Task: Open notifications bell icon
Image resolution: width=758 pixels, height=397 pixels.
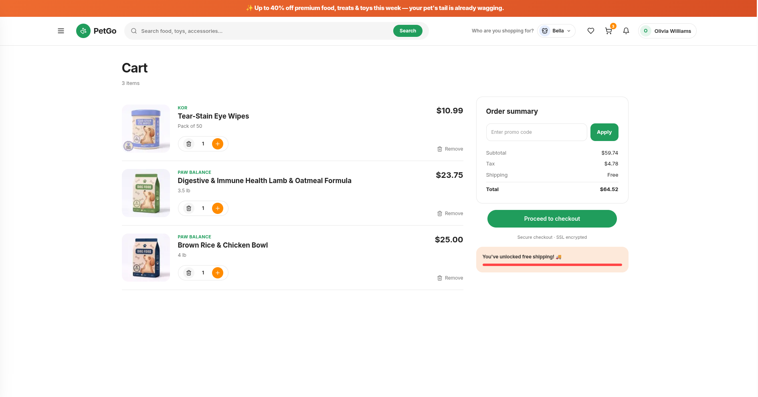Action: (x=626, y=31)
